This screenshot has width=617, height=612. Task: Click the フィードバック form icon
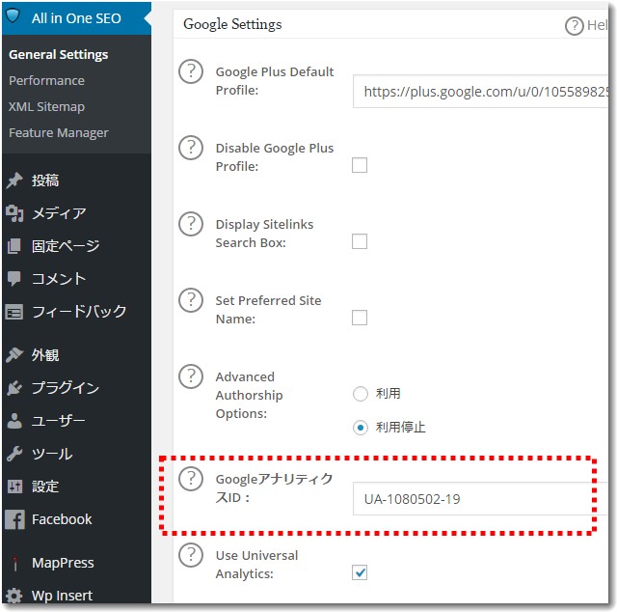(x=14, y=312)
